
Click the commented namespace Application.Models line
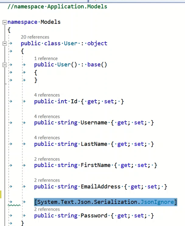[x=57, y=7]
